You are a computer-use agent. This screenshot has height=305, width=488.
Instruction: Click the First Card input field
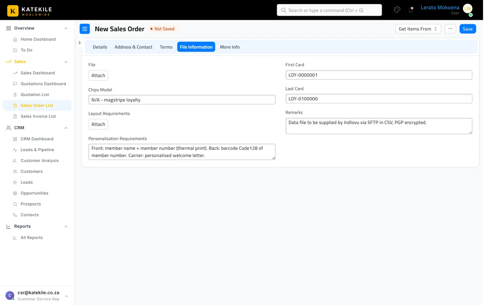click(x=379, y=75)
